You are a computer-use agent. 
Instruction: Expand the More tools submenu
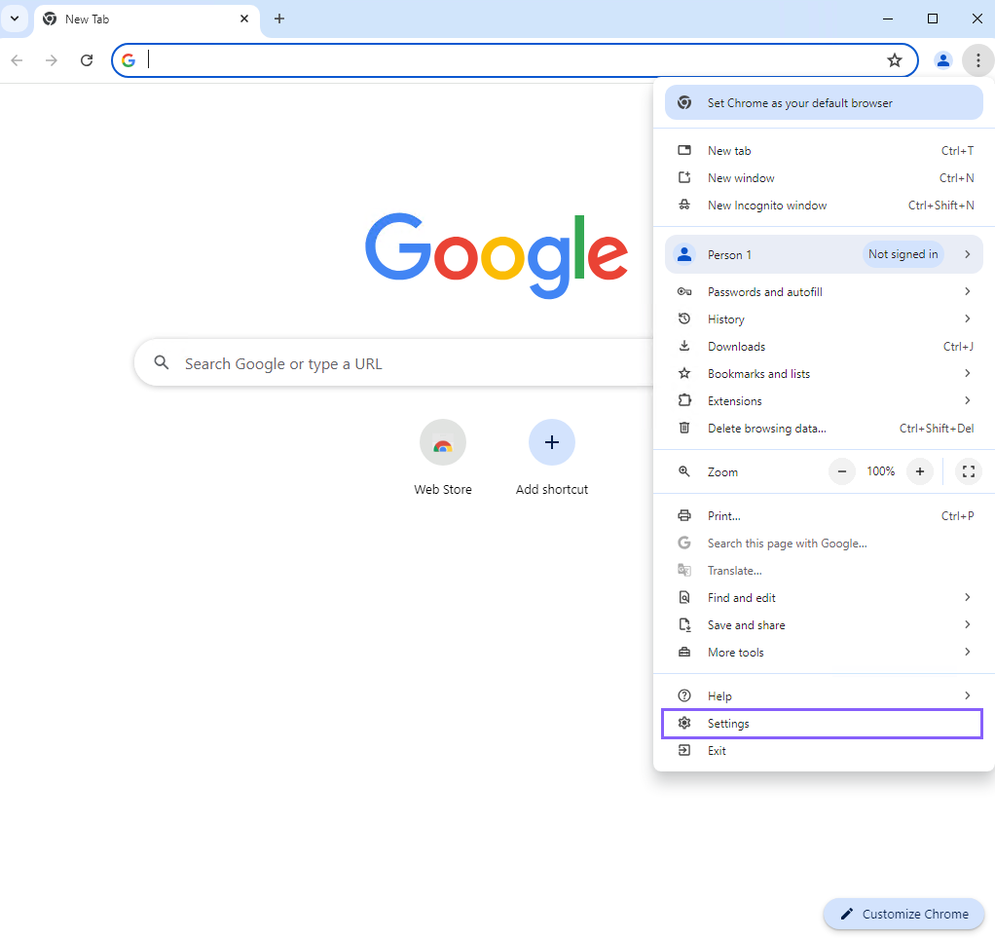coord(967,652)
